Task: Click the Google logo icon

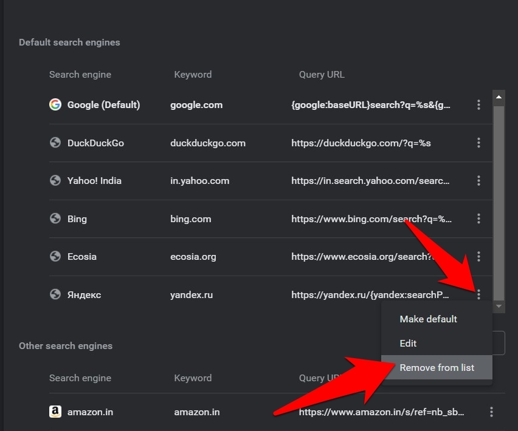Action: pyautogui.click(x=55, y=104)
